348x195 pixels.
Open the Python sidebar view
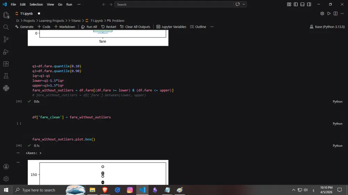pyautogui.click(x=6, y=88)
